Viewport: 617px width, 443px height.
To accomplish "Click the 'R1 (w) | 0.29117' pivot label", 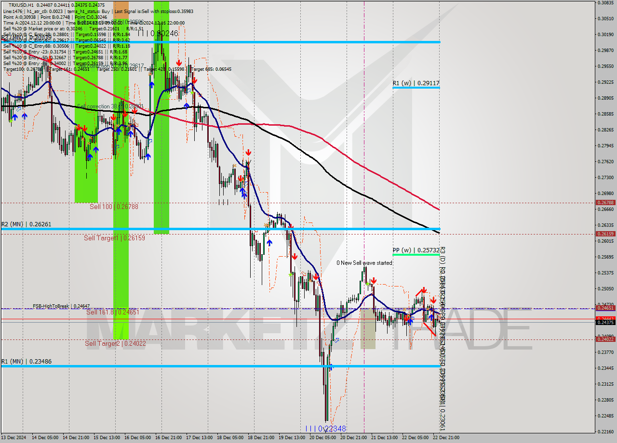I will tap(416, 83).
